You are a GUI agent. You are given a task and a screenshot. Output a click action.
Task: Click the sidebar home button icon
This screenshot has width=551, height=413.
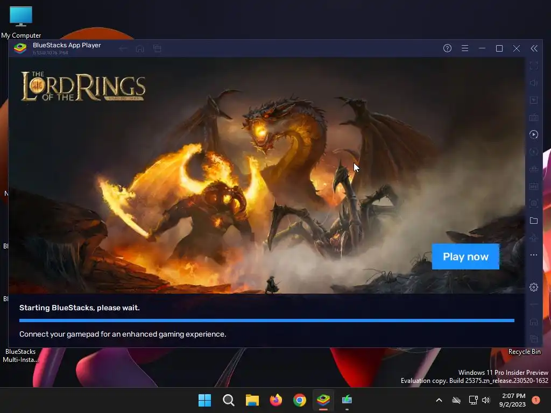pyautogui.click(x=533, y=322)
